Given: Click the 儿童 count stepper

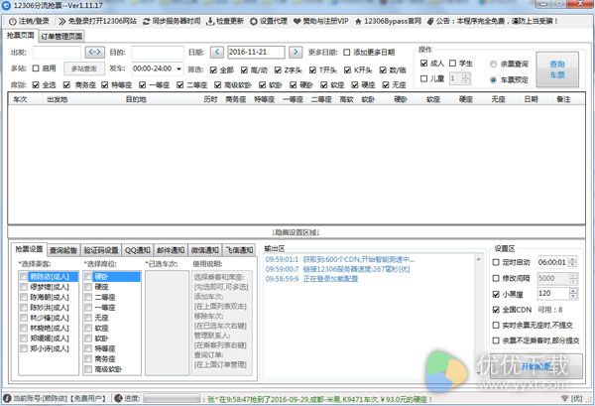Looking at the screenshot, I should 466,78.
